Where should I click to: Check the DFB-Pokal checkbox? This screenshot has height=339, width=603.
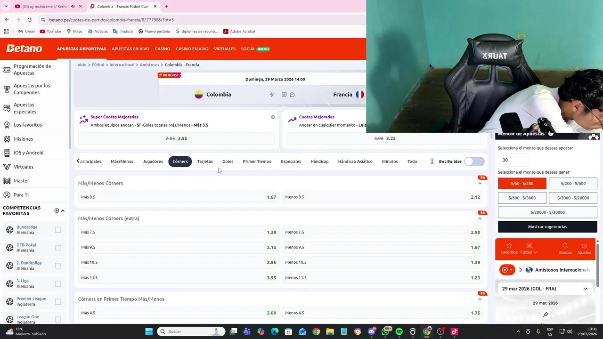click(58, 248)
